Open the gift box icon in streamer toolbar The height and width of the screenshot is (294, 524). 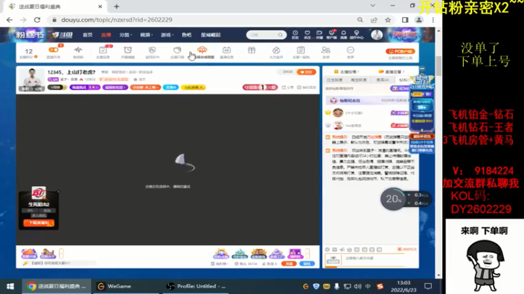[x=252, y=50]
